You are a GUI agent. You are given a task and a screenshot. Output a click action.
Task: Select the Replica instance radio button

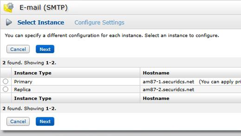pyautogui.click(x=5, y=89)
